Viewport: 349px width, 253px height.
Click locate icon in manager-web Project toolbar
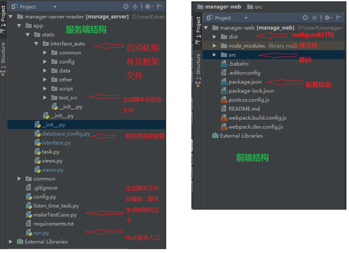click(305, 18)
